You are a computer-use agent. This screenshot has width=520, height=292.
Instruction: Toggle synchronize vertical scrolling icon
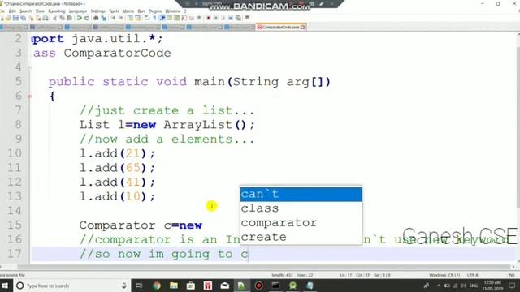click(x=131, y=18)
